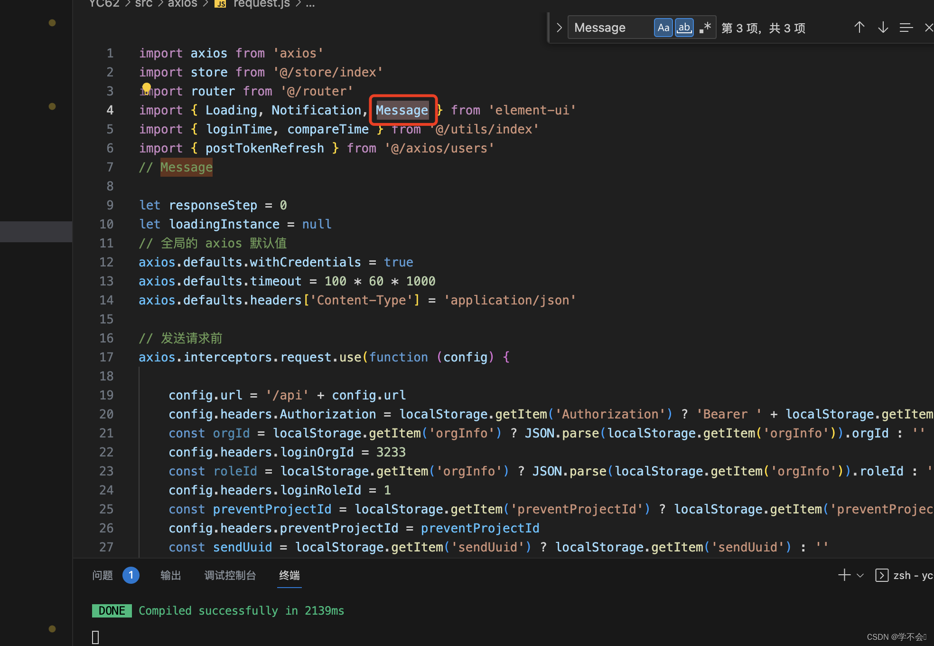Screen dimensions: 934x646
Task: Click the terminal cursor prompt
Action: tap(95, 637)
